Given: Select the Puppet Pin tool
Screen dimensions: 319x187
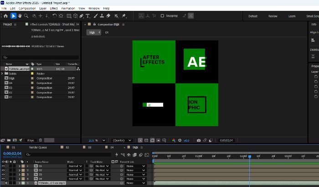Looking at the screenshot, I should [x=123, y=16].
